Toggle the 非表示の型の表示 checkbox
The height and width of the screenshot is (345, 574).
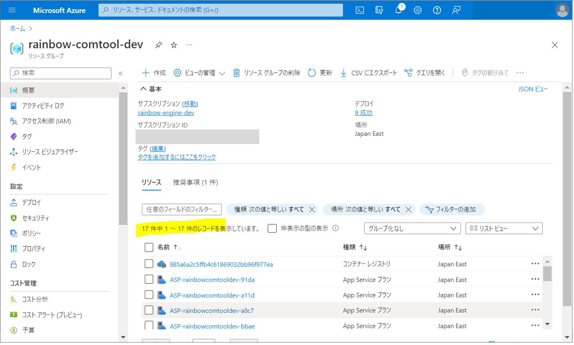272,228
